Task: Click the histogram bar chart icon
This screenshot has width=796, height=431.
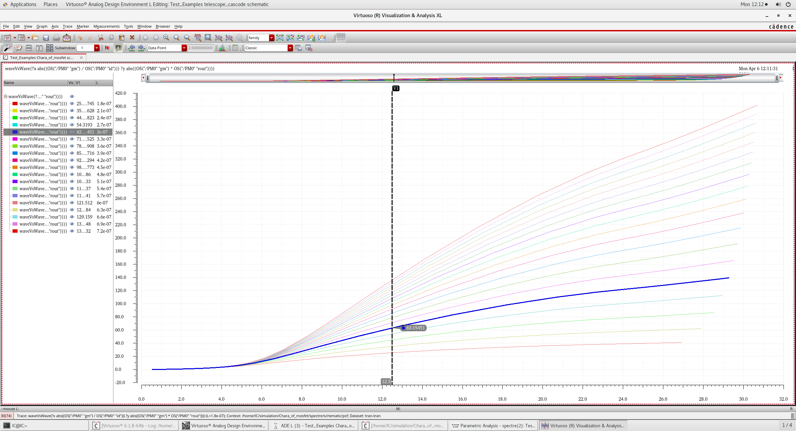Action: 222,48
